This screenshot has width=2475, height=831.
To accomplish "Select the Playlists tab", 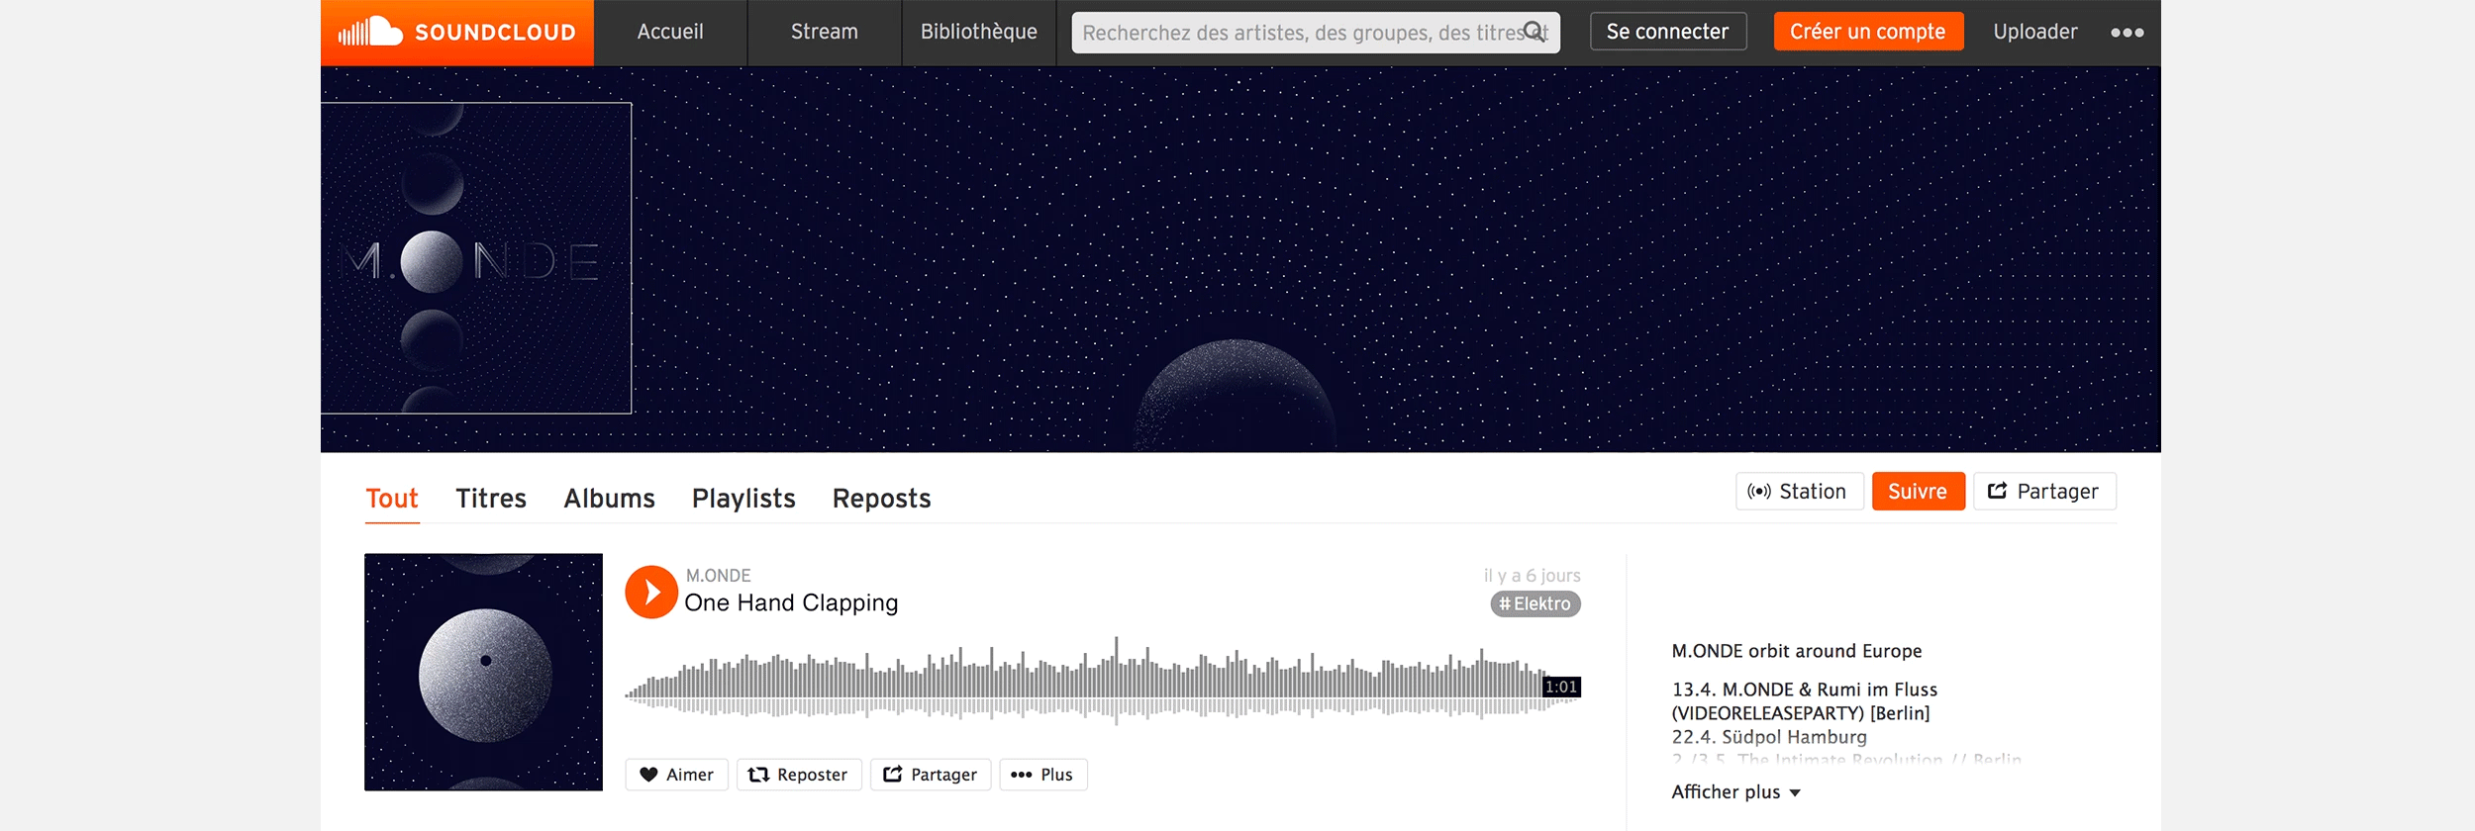I will (x=743, y=499).
